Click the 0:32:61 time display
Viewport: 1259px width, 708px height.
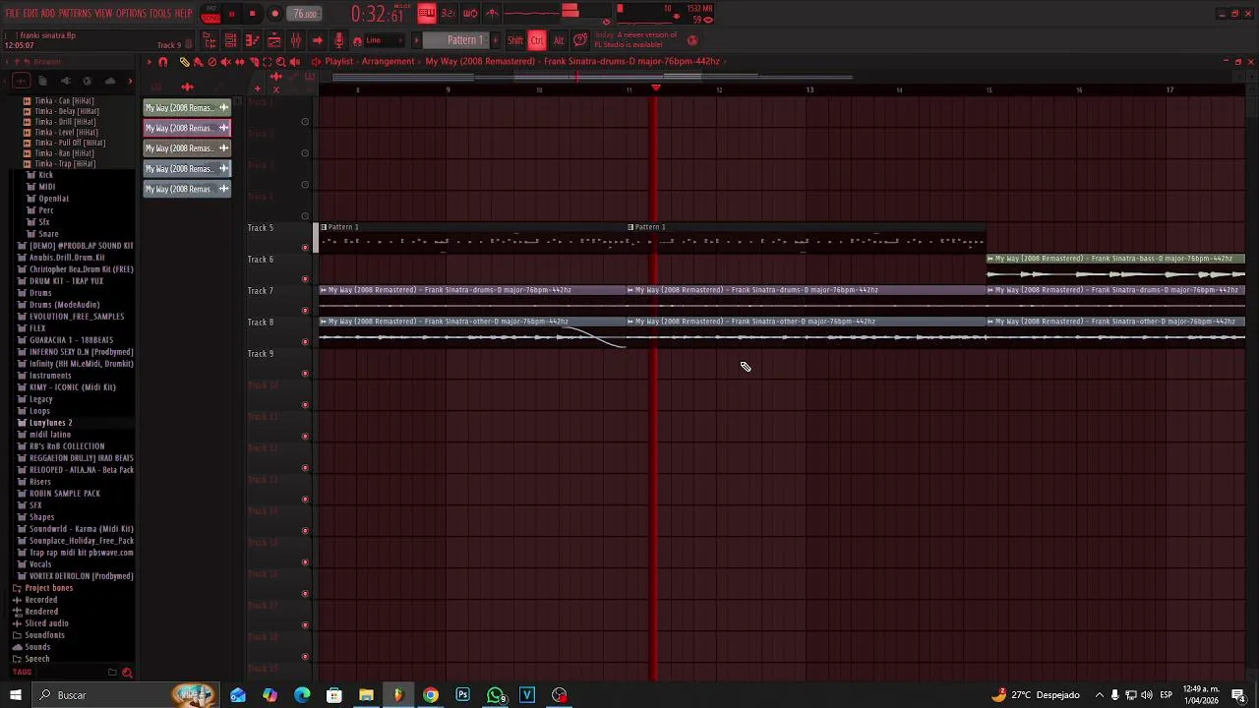378,15
